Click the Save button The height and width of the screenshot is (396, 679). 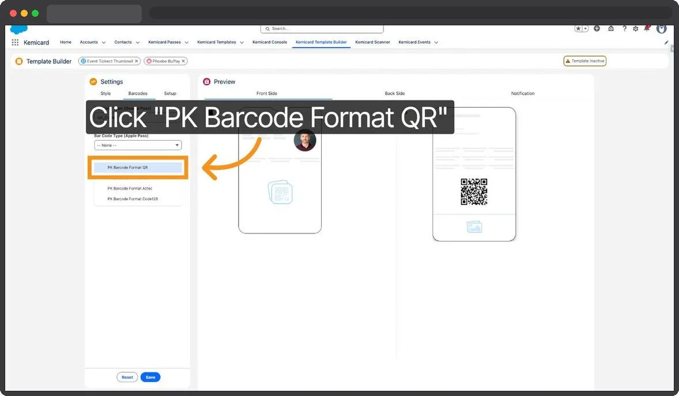pos(150,378)
